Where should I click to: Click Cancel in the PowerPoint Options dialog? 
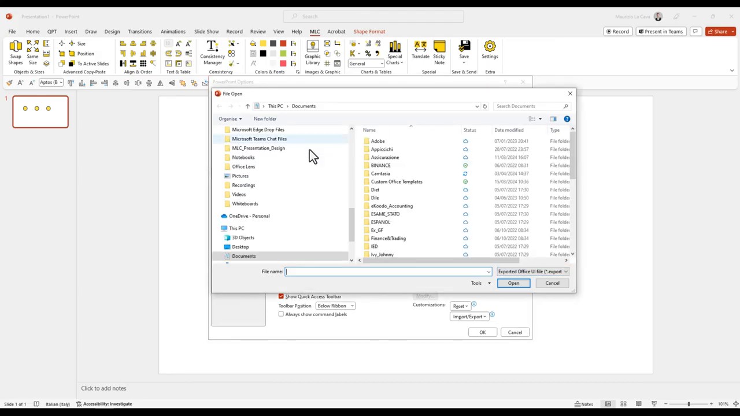coord(515,332)
